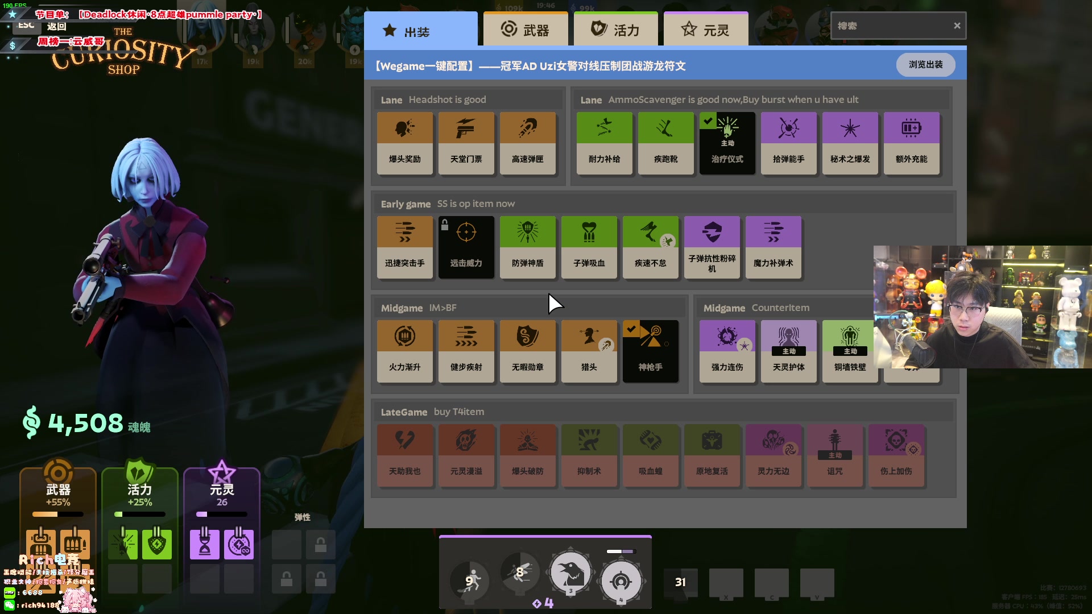Open the 活力 shop tab
Image resolution: width=1092 pixels, height=614 pixels.
coord(615,30)
